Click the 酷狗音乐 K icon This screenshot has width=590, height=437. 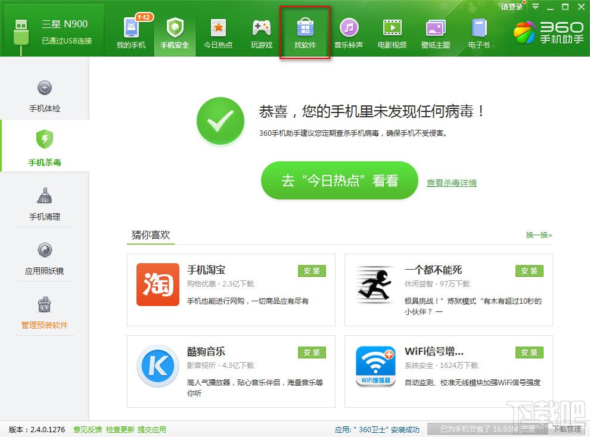158,366
